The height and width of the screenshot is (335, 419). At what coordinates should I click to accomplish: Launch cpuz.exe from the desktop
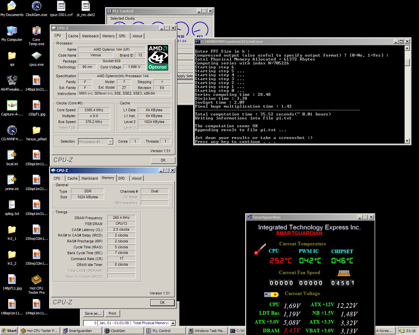(36, 59)
